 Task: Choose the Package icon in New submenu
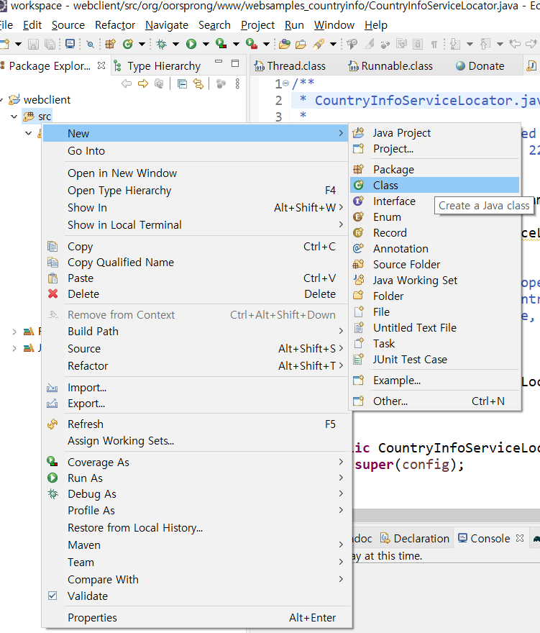coord(358,170)
